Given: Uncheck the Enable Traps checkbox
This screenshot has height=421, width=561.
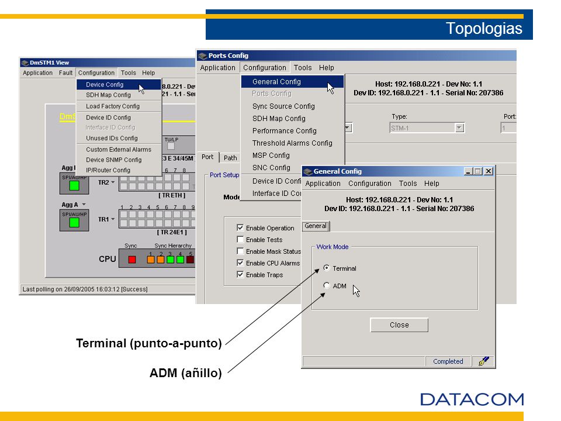Looking at the screenshot, I should 240,275.
